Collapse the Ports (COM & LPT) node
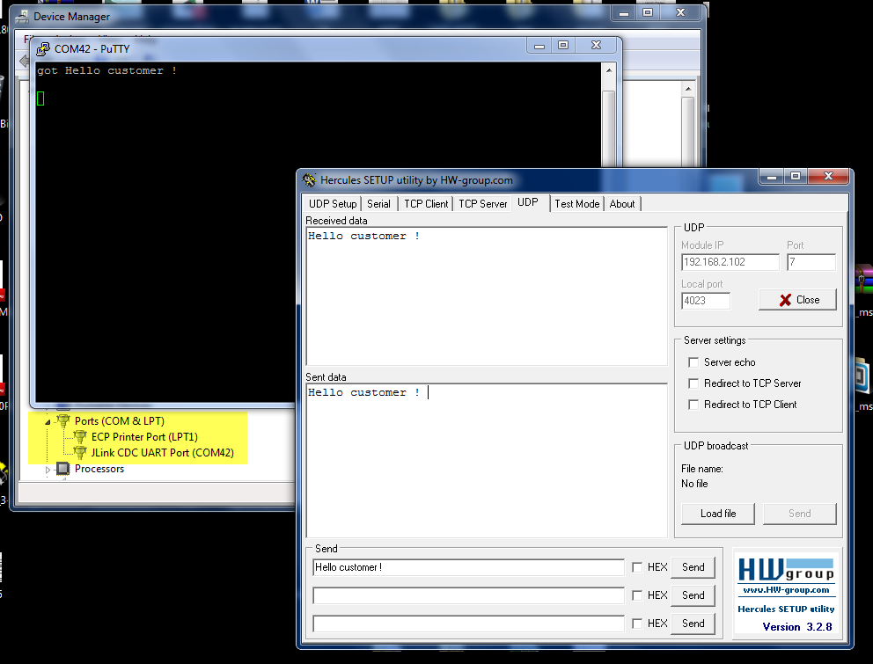 click(48, 422)
